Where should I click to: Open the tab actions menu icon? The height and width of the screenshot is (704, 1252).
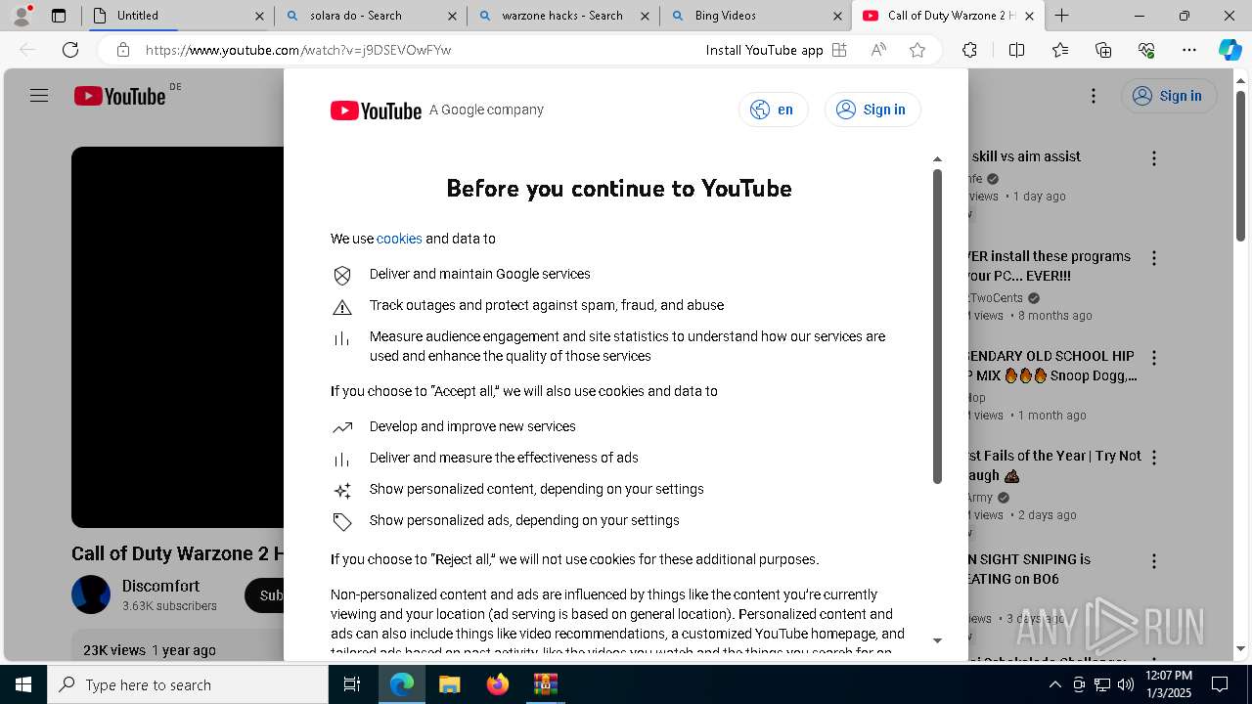click(x=59, y=16)
